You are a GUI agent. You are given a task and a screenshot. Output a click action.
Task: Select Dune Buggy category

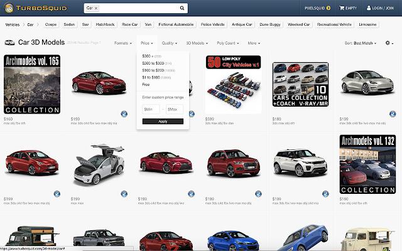pyautogui.click(x=270, y=24)
